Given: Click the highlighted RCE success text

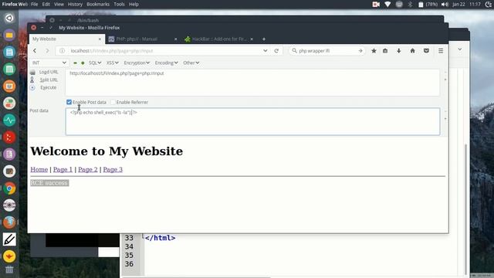Looking at the screenshot, I should [49, 183].
